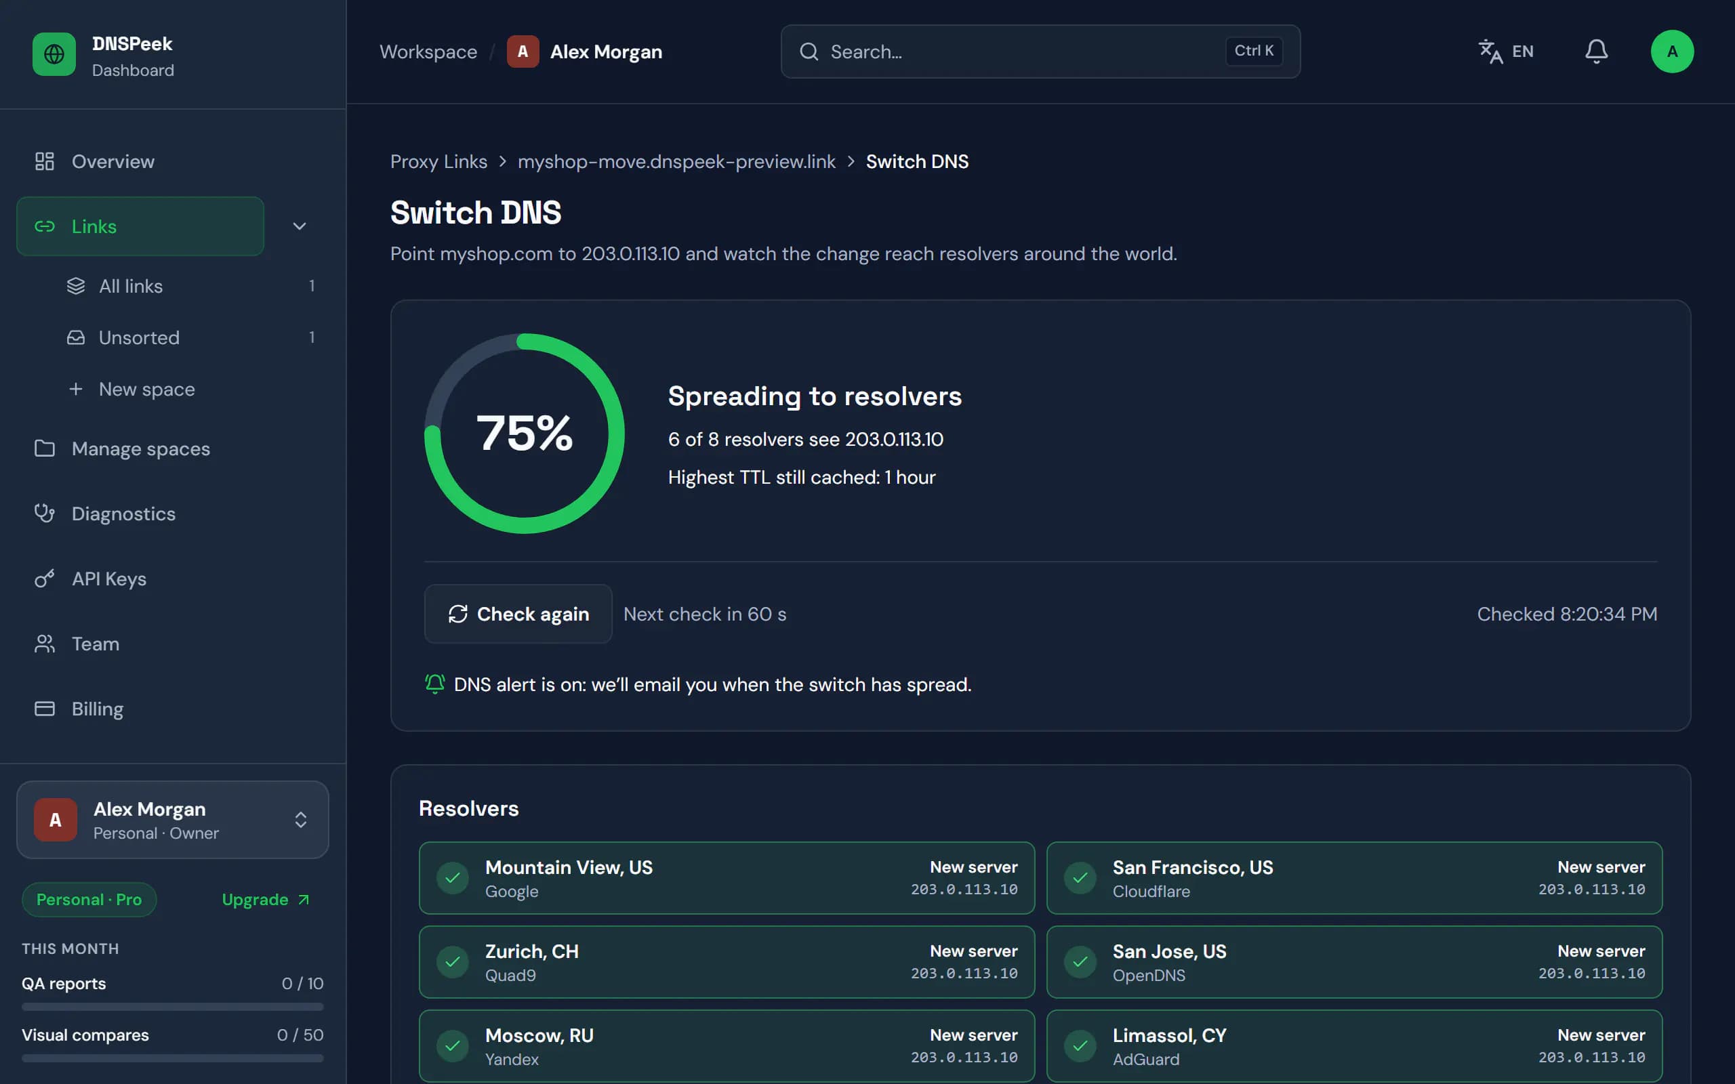The image size is (1735, 1084).
Task: Click the Resolvers section heading
Action: tap(469, 809)
